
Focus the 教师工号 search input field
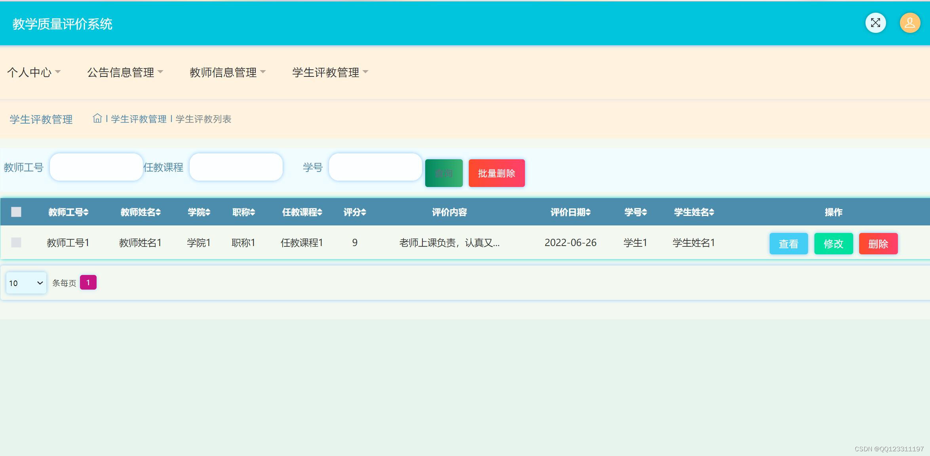pos(96,167)
